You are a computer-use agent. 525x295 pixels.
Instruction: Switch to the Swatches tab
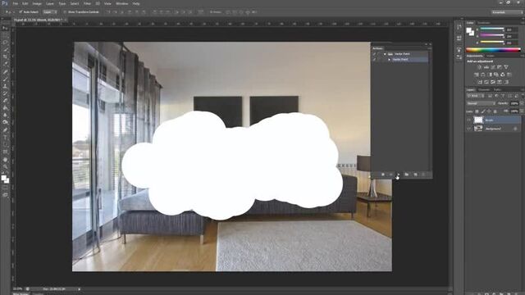483,23
